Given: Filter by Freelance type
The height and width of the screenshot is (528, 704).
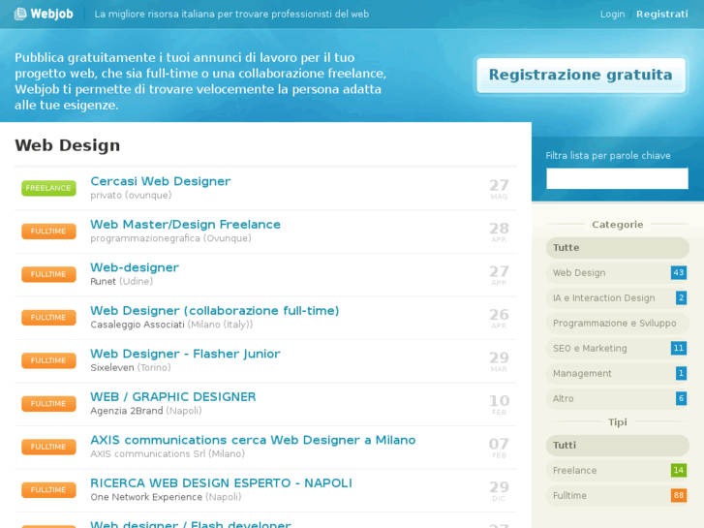Looking at the screenshot, I should click(618, 471).
